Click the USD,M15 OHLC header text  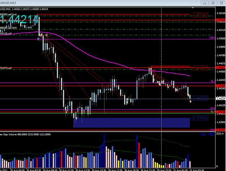[24, 9]
